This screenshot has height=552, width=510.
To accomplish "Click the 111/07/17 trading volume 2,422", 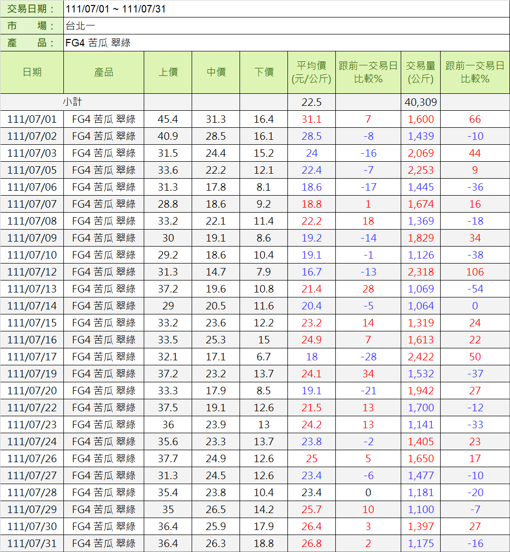I will (420, 357).
